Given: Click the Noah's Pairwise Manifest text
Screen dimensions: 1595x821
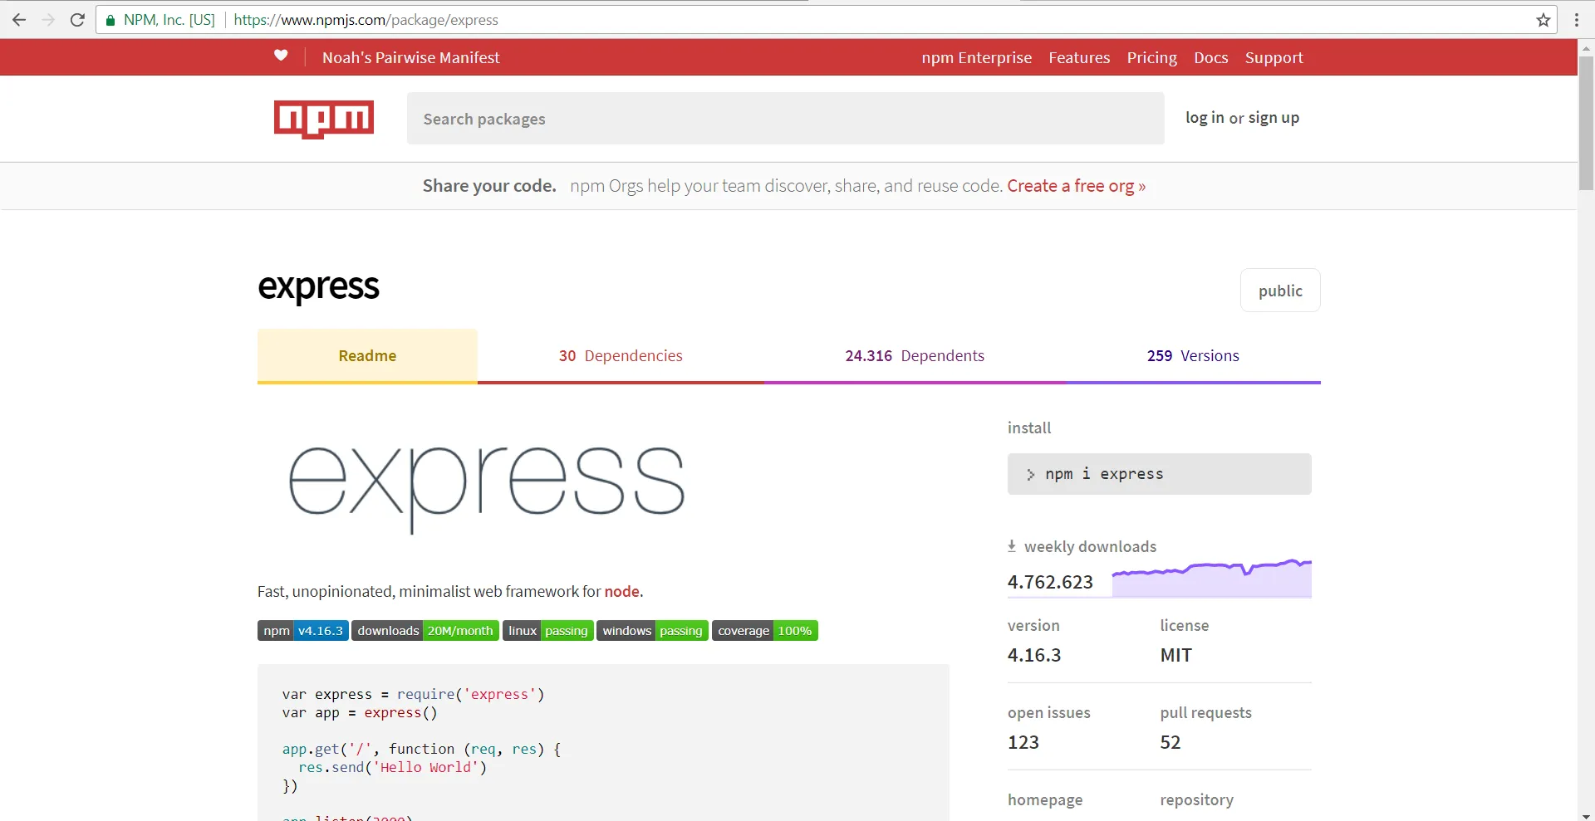Looking at the screenshot, I should [411, 57].
